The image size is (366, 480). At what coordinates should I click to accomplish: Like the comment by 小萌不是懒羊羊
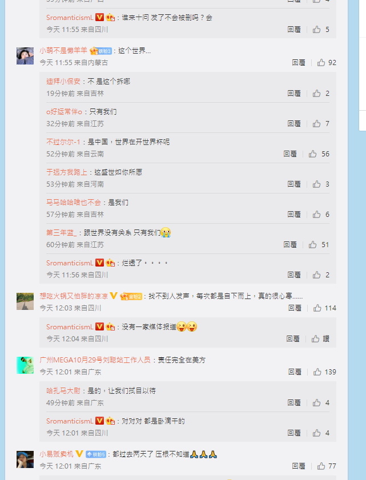(x=327, y=63)
